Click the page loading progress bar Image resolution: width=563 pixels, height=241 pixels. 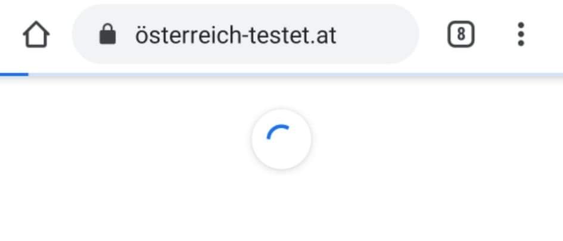(281, 74)
